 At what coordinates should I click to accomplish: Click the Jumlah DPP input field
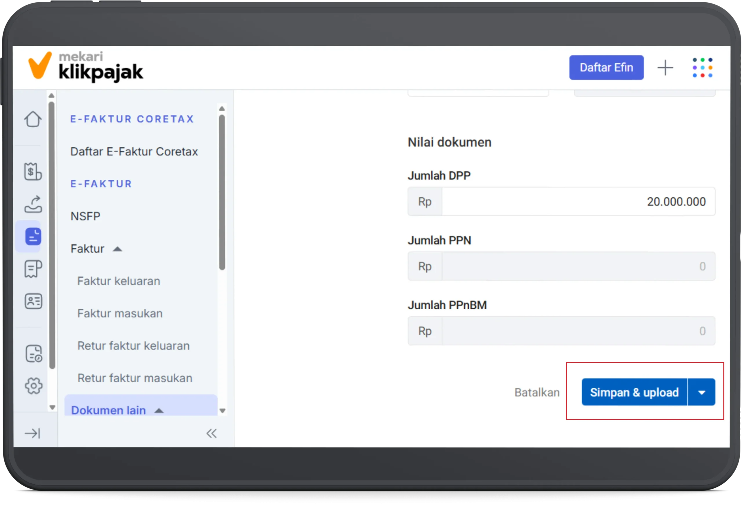tap(578, 202)
